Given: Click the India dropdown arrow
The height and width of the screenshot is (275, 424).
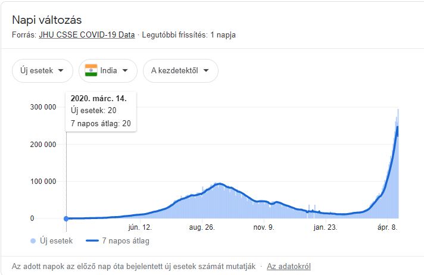Looking at the screenshot, I should click(x=125, y=71).
